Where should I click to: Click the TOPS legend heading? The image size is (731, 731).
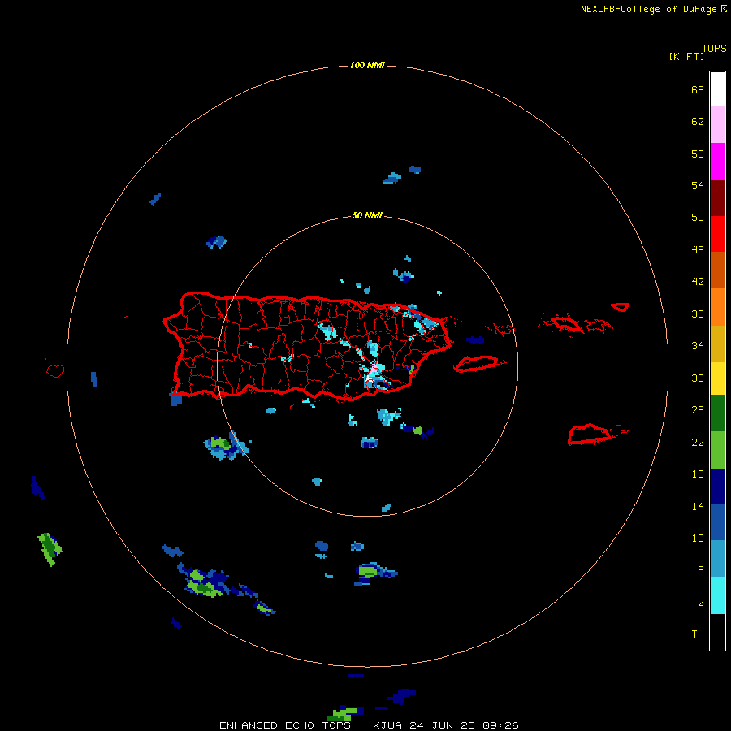click(714, 49)
